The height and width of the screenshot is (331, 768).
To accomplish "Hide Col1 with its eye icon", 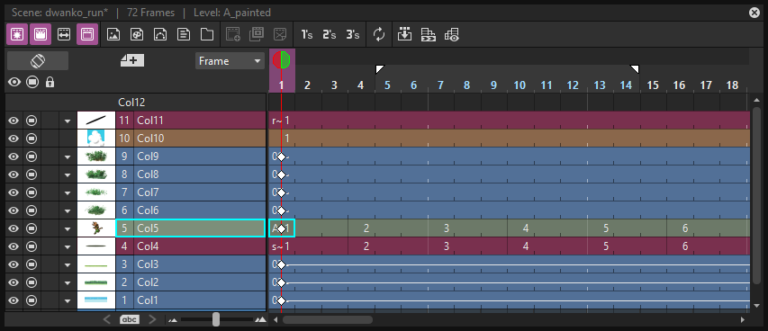I will [14, 300].
